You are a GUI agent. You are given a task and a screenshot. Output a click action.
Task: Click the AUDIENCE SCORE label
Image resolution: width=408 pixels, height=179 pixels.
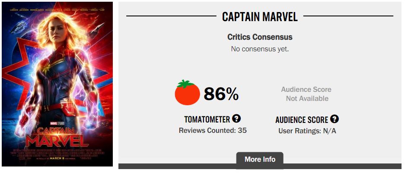point(302,120)
